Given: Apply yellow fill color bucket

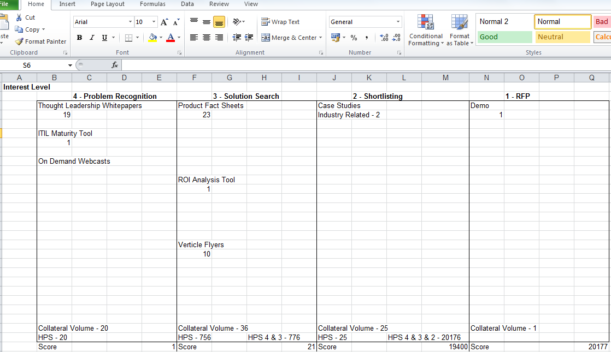Looking at the screenshot, I should point(153,38).
